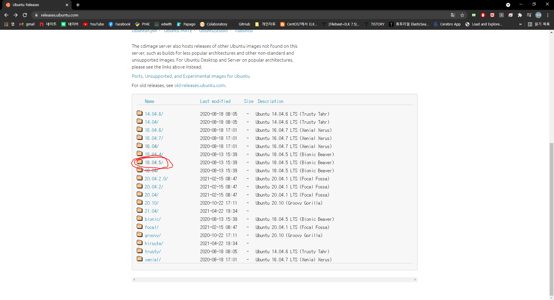Reload the Ubuntu Releases page
554x300 pixels.
[25, 15]
